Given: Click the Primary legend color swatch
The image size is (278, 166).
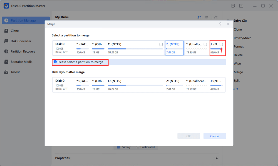Looking at the screenshot, I should 118,147.
